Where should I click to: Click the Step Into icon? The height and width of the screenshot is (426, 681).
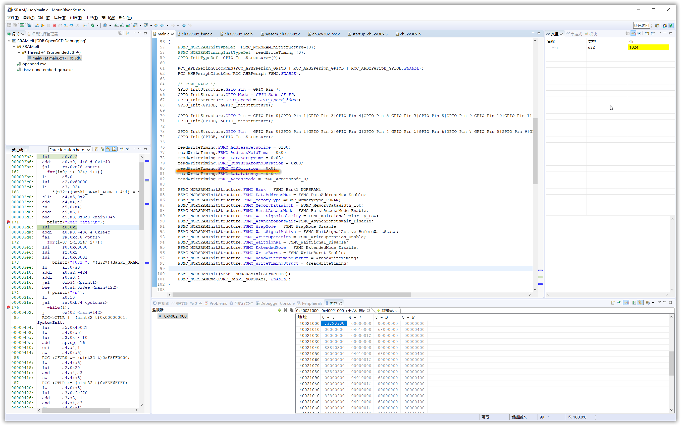point(66,25)
